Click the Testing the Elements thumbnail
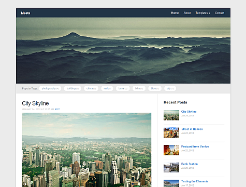Screen dimensions: 246x187 point(171,183)
